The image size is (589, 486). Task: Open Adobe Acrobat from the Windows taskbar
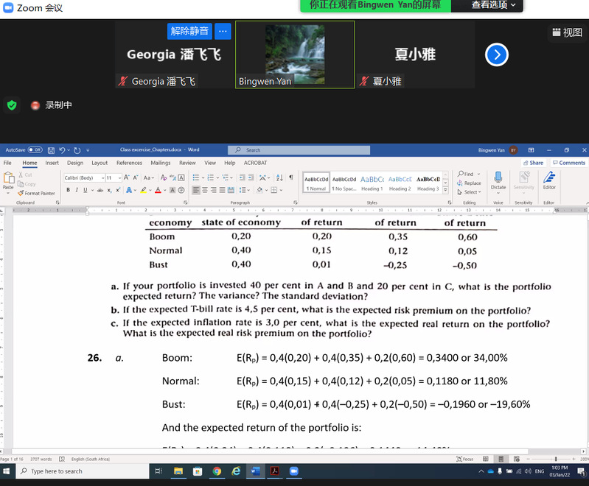pyautogui.click(x=273, y=471)
